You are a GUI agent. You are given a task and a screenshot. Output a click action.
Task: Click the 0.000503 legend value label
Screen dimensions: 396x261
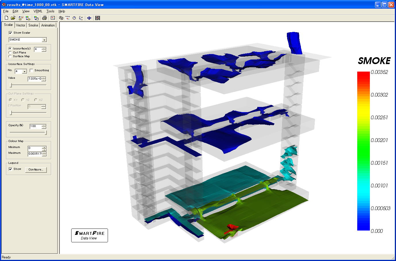point(380,208)
